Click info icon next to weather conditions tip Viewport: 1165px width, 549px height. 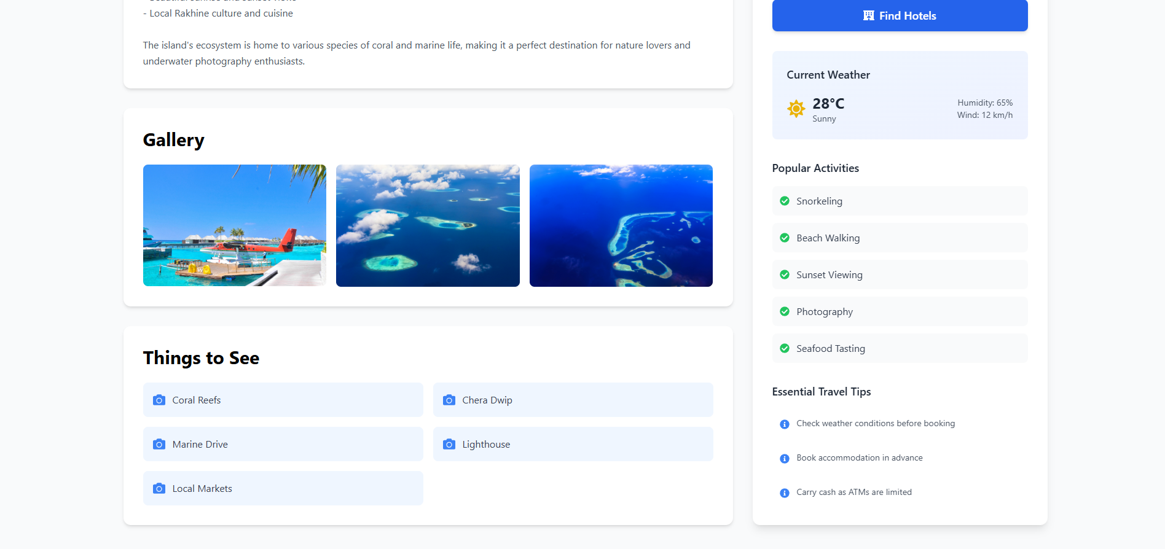click(785, 424)
